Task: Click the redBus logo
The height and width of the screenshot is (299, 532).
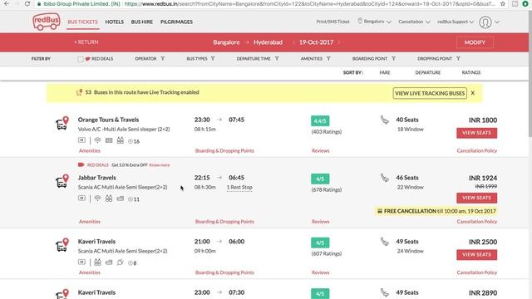Action: click(x=47, y=22)
